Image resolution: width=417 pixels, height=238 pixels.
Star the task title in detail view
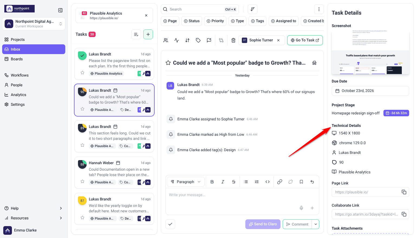pyautogui.click(x=168, y=63)
